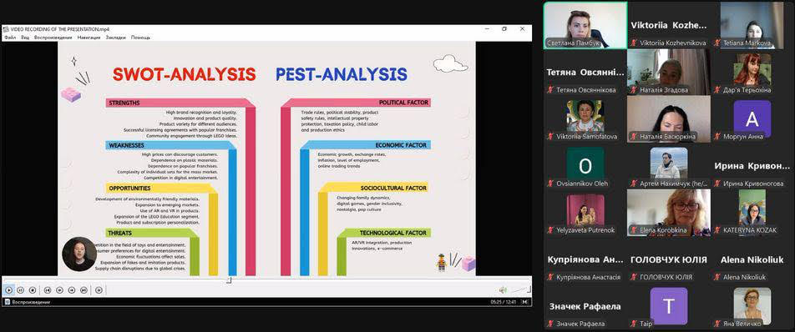The width and height of the screenshot is (795, 332).
Task: Click muted mic icon beside Viktoriia Kozhevnikova
Action: (x=634, y=43)
